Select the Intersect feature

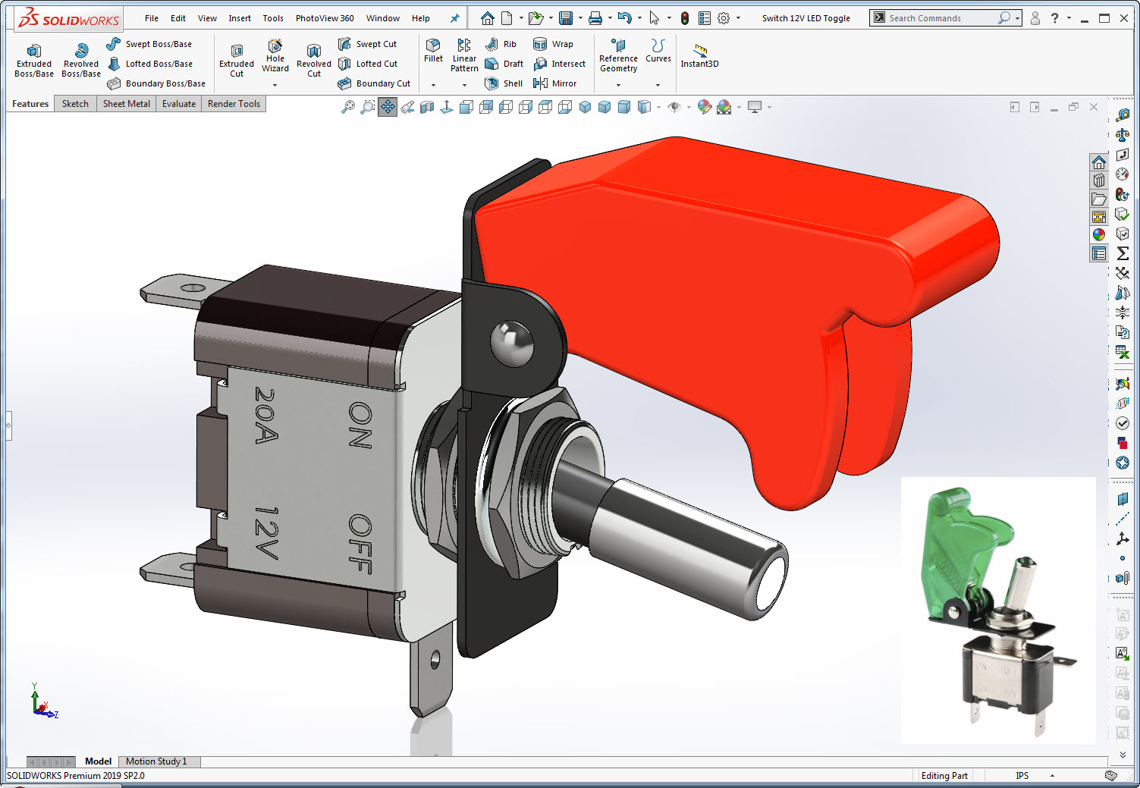[x=560, y=64]
